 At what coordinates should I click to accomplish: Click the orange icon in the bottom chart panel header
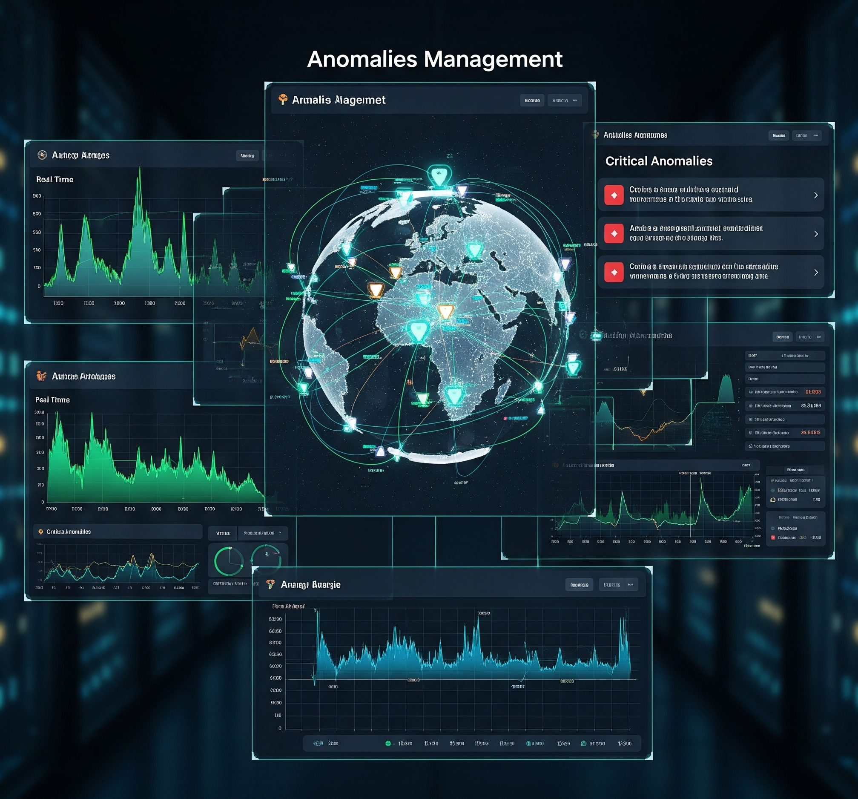(x=271, y=584)
